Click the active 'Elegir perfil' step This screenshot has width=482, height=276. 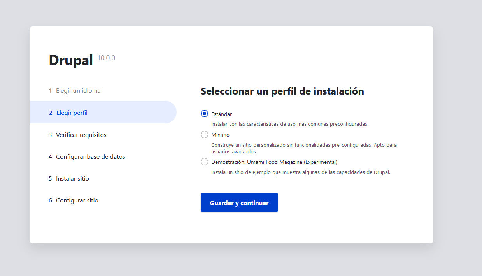pyautogui.click(x=103, y=112)
